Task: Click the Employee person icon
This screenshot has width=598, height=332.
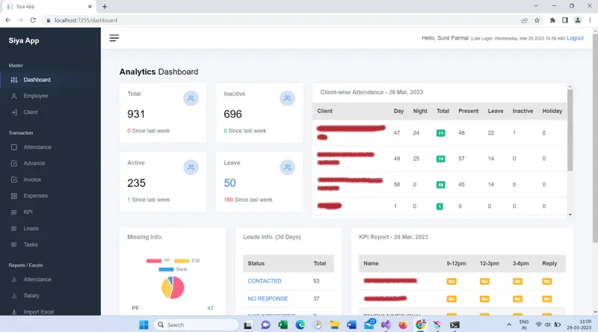Action: click(14, 96)
